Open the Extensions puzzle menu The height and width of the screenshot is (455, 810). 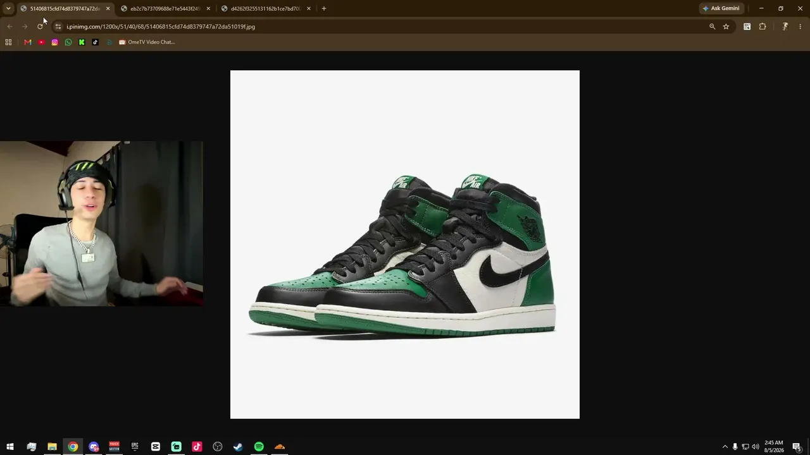(x=763, y=27)
